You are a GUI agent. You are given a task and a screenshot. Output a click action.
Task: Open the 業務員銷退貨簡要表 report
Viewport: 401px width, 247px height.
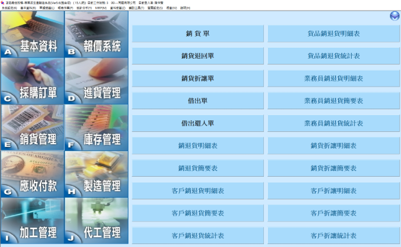point(334,101)
